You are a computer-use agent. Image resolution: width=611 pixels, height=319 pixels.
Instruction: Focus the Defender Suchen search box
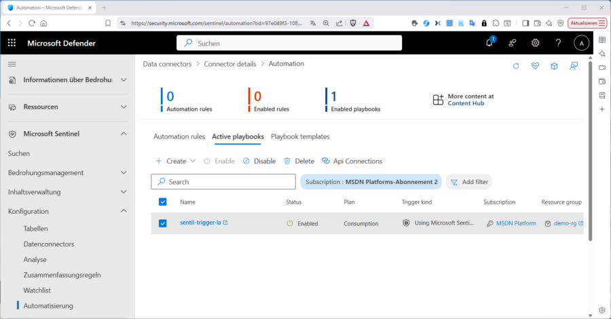coord(289,43)
